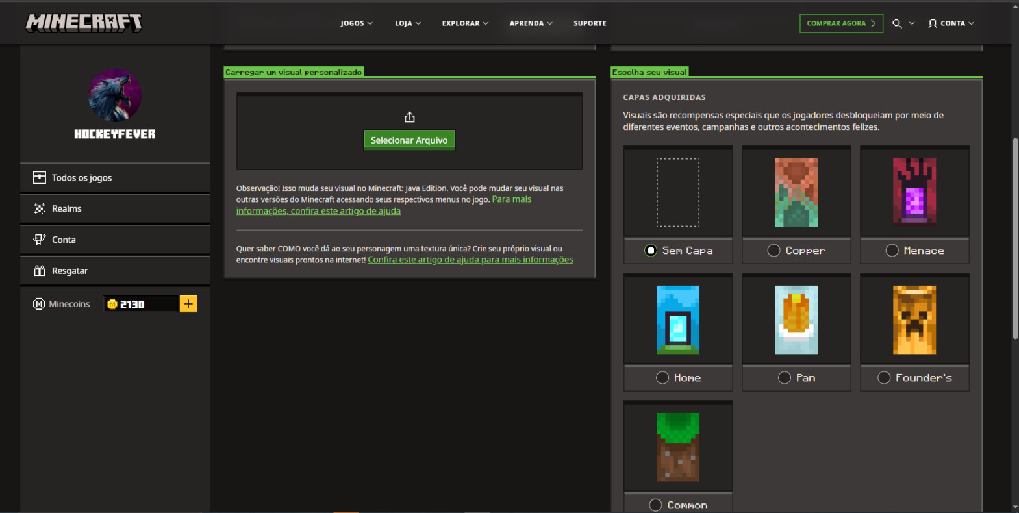Click the Realms sidebar icon
This screenshot has height=513, width=1019.
point(40,208)
